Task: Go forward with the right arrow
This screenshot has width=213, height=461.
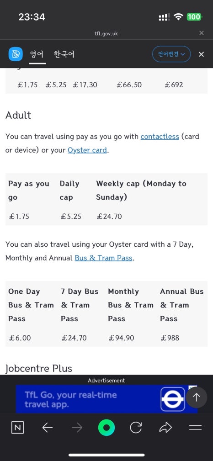Action: [77, 428]
